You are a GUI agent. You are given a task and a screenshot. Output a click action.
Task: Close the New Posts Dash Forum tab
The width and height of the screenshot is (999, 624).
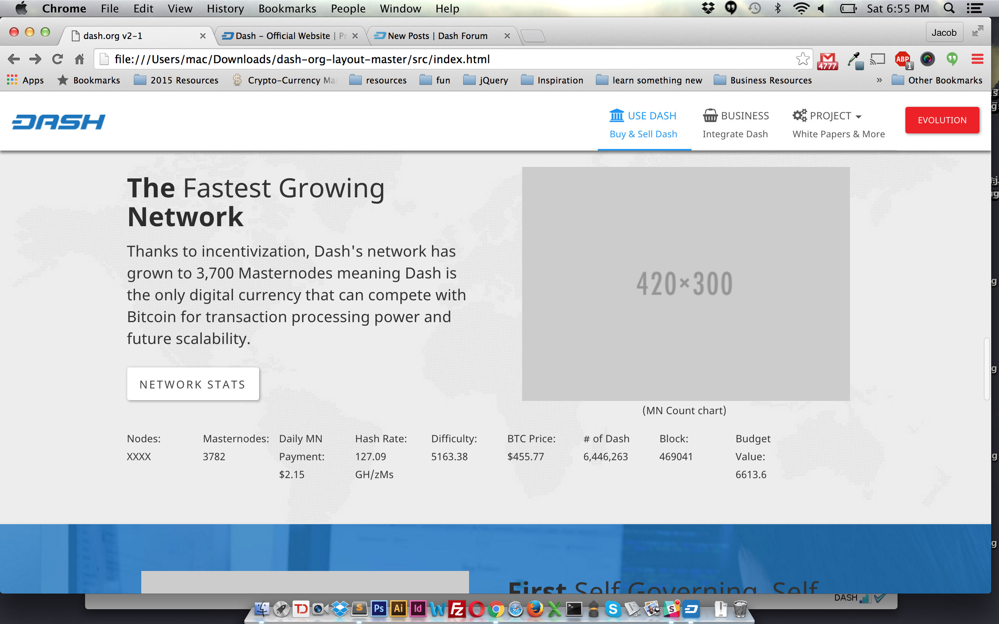(x=507, y=36)
